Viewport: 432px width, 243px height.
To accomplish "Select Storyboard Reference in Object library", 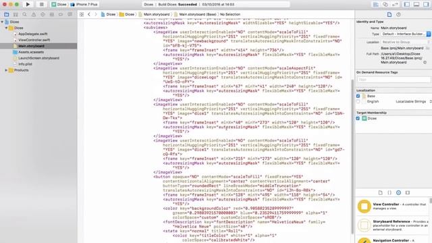I will [x=393, y=225].
